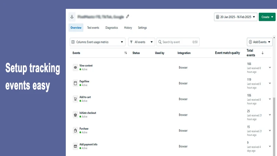Click the magnifier icon in search box
This screenshot has height=156, width=277.
[x=160, y=42]
